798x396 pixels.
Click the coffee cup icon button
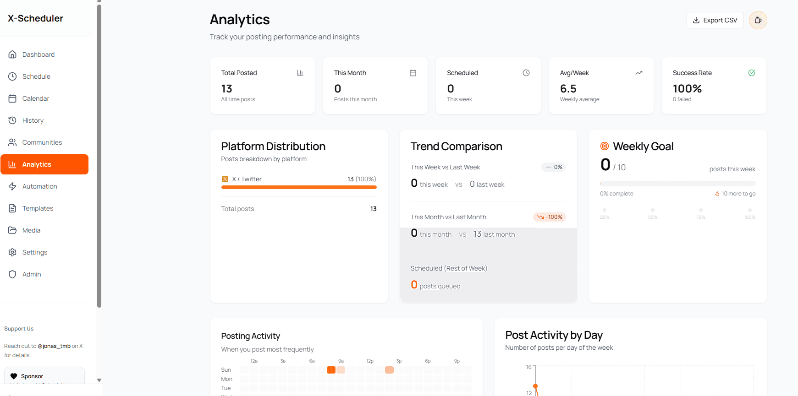click(758, 20)
